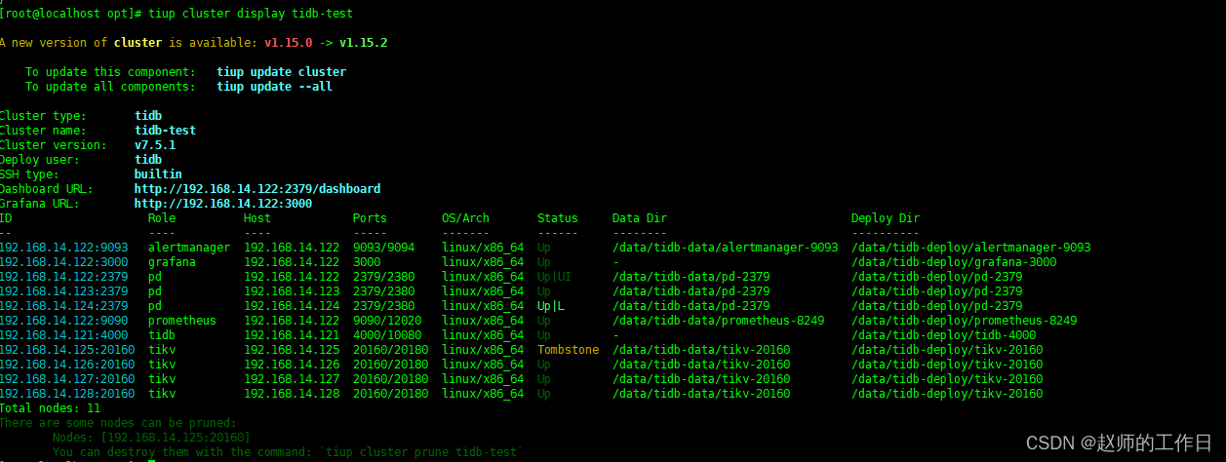Click the 'OS/Arch' column header
This screenshot has height=462, width=1226.
coord(465,218)
